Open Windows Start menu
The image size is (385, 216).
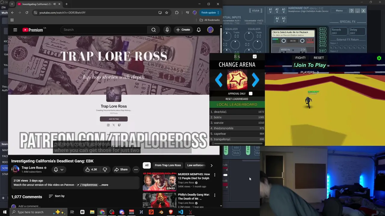tap(5, 212)
